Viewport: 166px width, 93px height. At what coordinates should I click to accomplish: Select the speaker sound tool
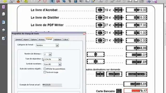pyautogui.click(x=81, y=1)
